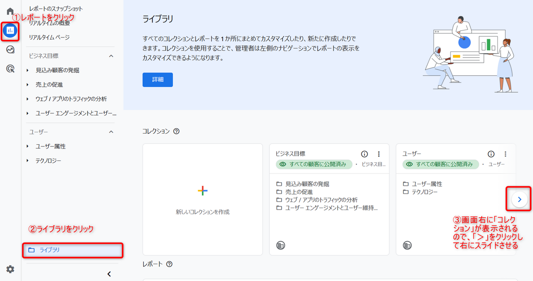Click the eye icon on ビジネス目標 published chip
Viewport: 533px width, 281px height.
click(x=283, y=164)
